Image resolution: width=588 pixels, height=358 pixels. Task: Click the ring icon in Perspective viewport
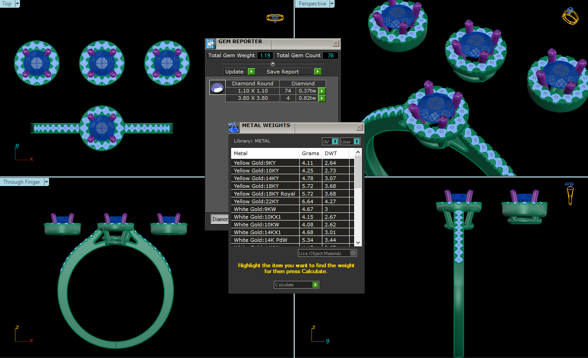pos(570,16)
